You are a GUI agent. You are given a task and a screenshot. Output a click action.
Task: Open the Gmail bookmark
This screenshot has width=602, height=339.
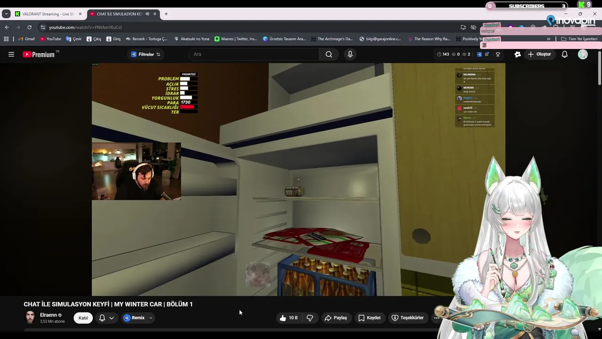click(x=27, y=39)
